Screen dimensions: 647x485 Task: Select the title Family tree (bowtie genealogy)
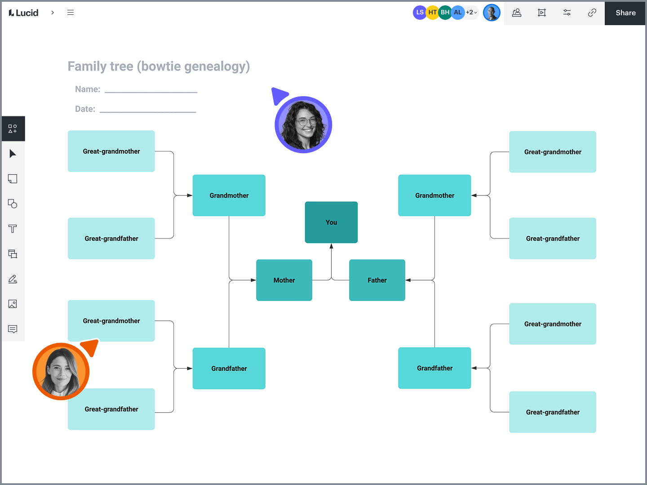pos(159,66)
